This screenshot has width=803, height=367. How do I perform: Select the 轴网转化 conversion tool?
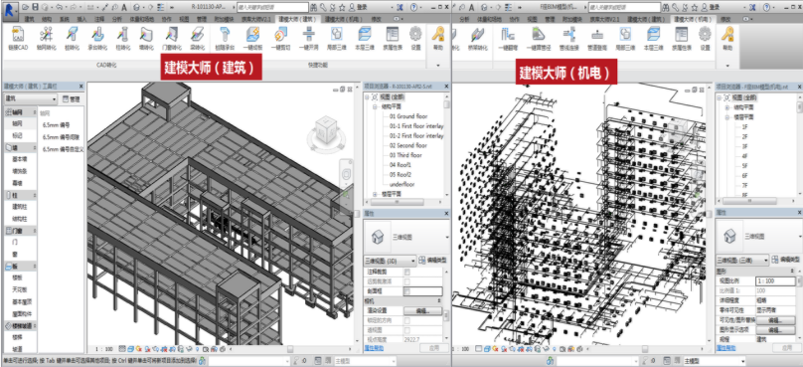coord(46,39)
